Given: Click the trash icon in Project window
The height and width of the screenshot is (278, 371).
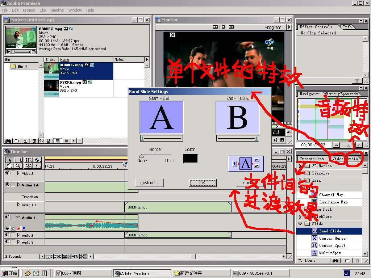Looking at the screenshot, I should click(x=34, y=141).
